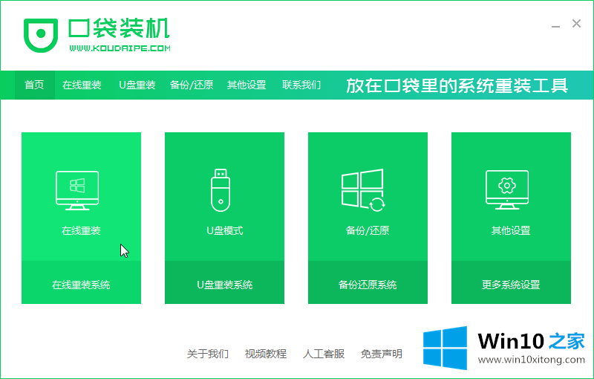Click the 口袋装机 shield logo icon

coord(41,35)
